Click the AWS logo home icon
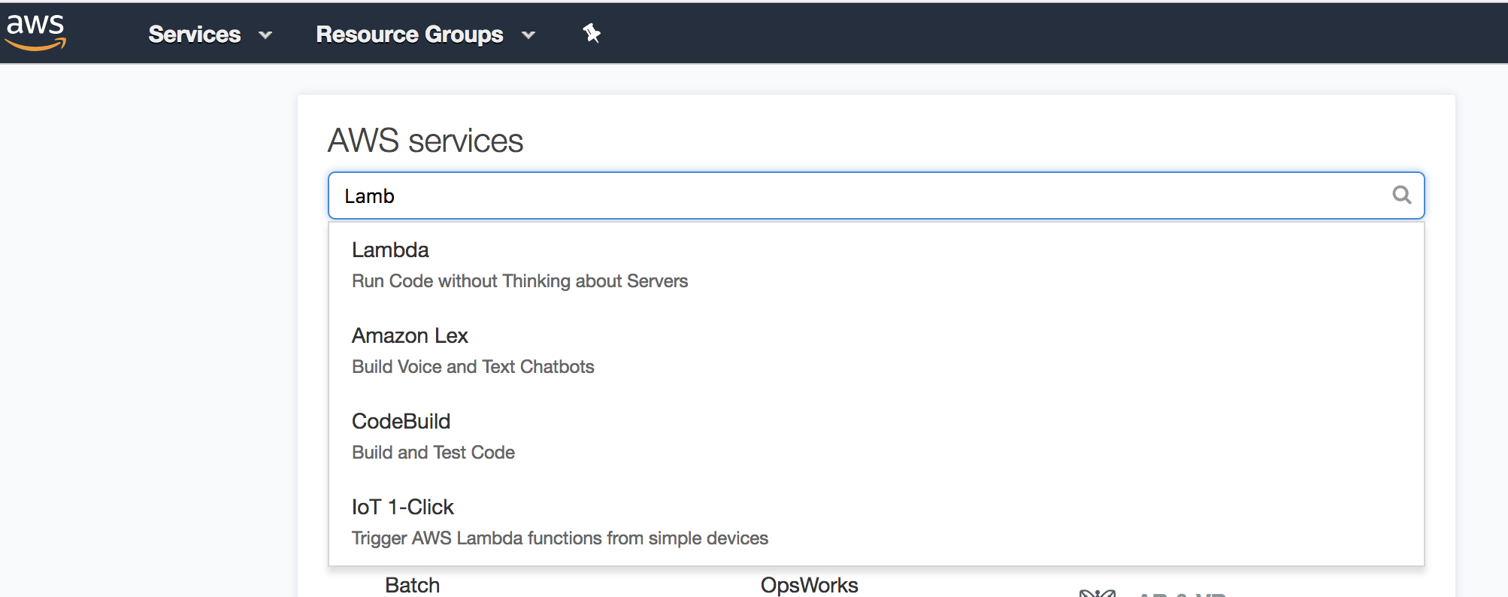The height and width of the screenshot is (597, 1508). (35, 32)
